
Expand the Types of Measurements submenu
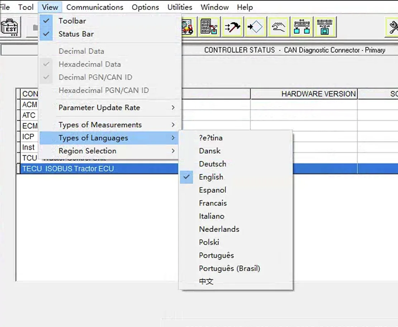(x=100, y=125)
